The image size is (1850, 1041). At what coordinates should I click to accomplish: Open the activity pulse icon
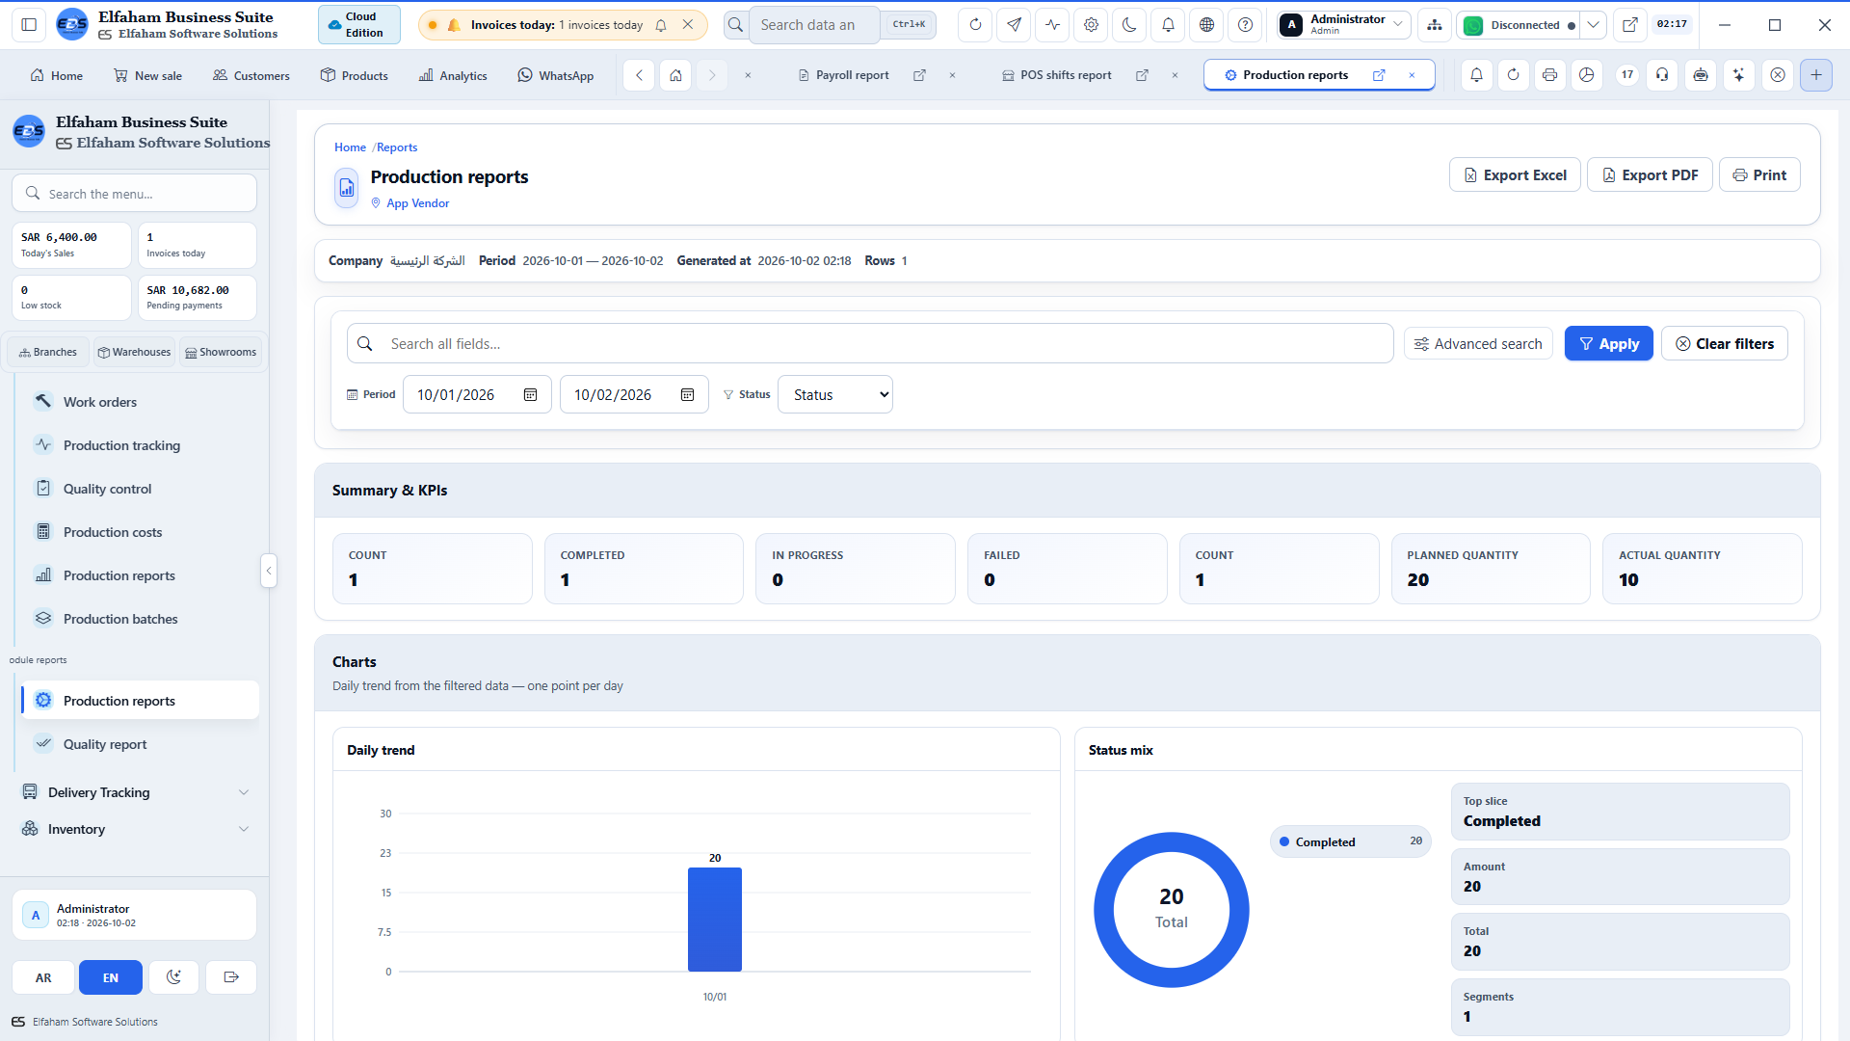[x=1052, y=25]
